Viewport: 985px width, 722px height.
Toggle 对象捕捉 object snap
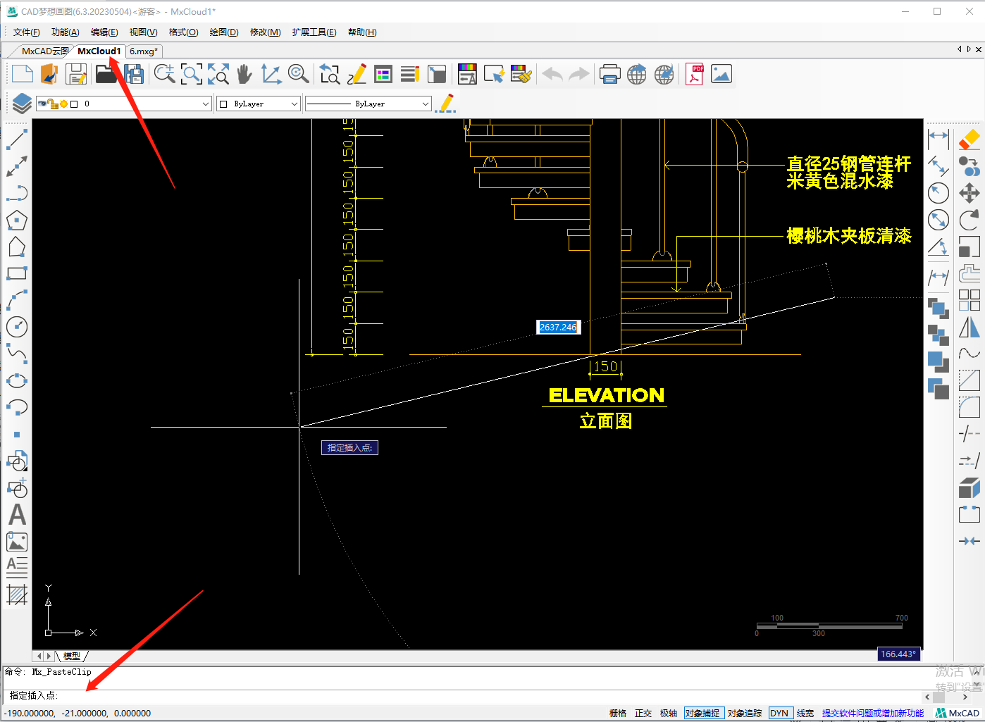click(x=703, y=714)
